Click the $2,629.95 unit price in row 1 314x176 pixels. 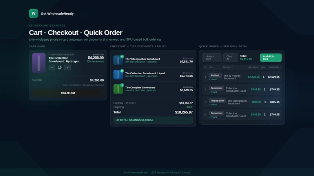[x=254, y=77]
